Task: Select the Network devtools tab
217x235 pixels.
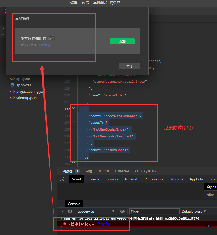Action: click(x=131, y=179)
